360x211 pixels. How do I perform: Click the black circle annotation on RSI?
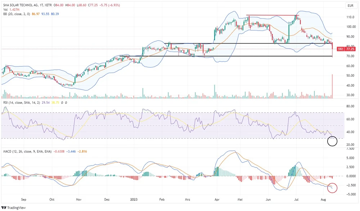point(332,141)
